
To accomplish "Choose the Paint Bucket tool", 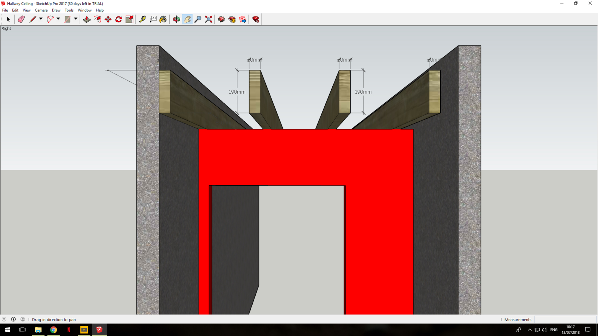I will (x=163, y=19).
